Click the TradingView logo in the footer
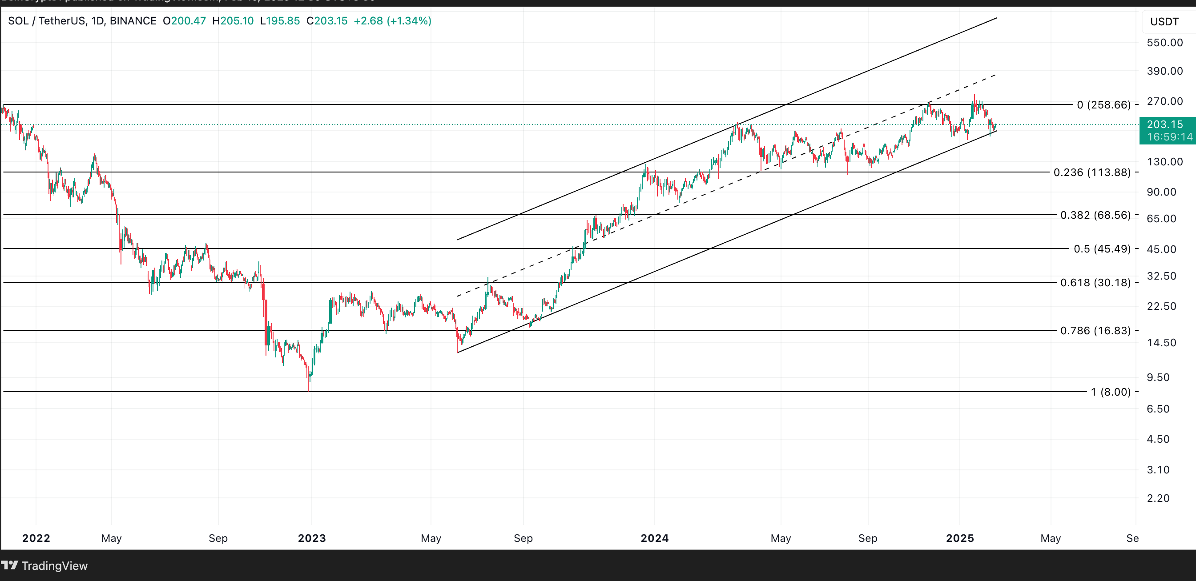1196x581 pixels. click(x=44, y=566)
